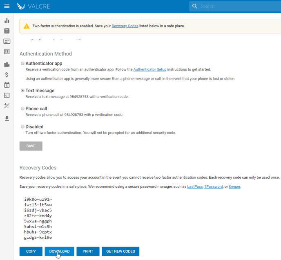281x260 pixels.
Task: Open the clipboard icon in sidebar
Action: coord(7,31)
